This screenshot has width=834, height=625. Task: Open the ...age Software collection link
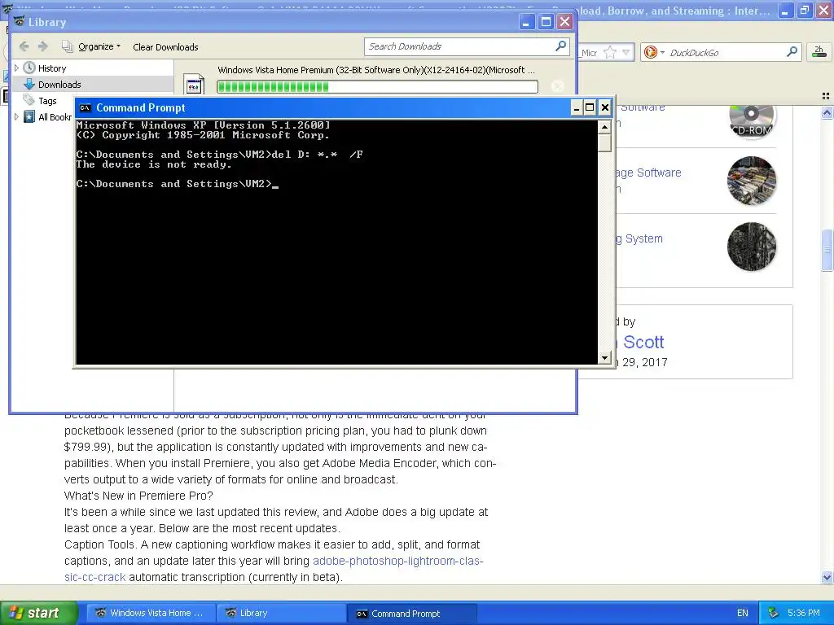647,173
